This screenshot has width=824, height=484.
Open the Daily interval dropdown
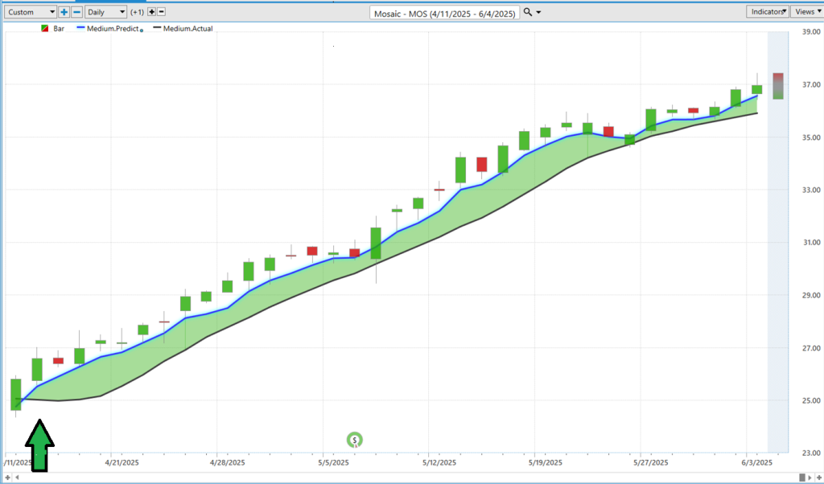106,12
